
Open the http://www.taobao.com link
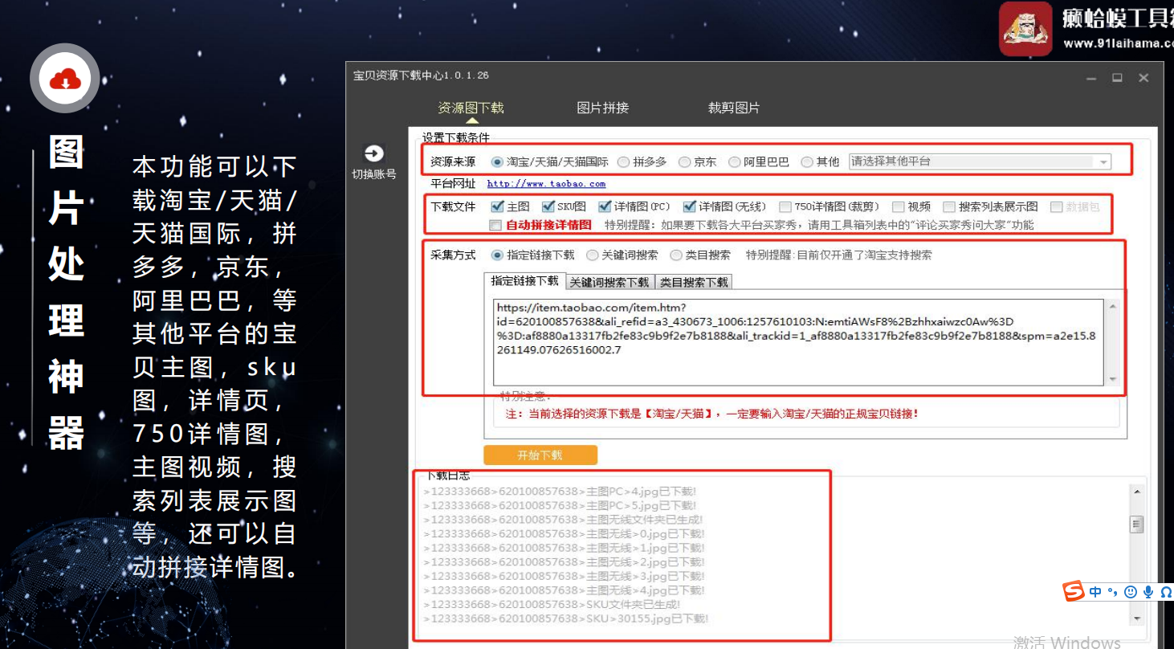tap(546, 184)
